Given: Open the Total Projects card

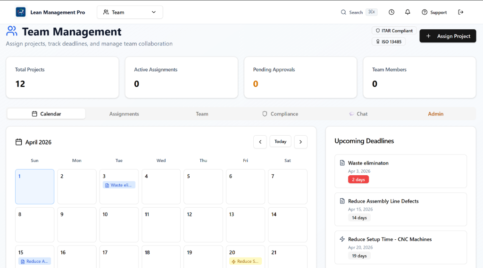Looking at the screenshot, I should pyautogui.click(x=62, y=77).
